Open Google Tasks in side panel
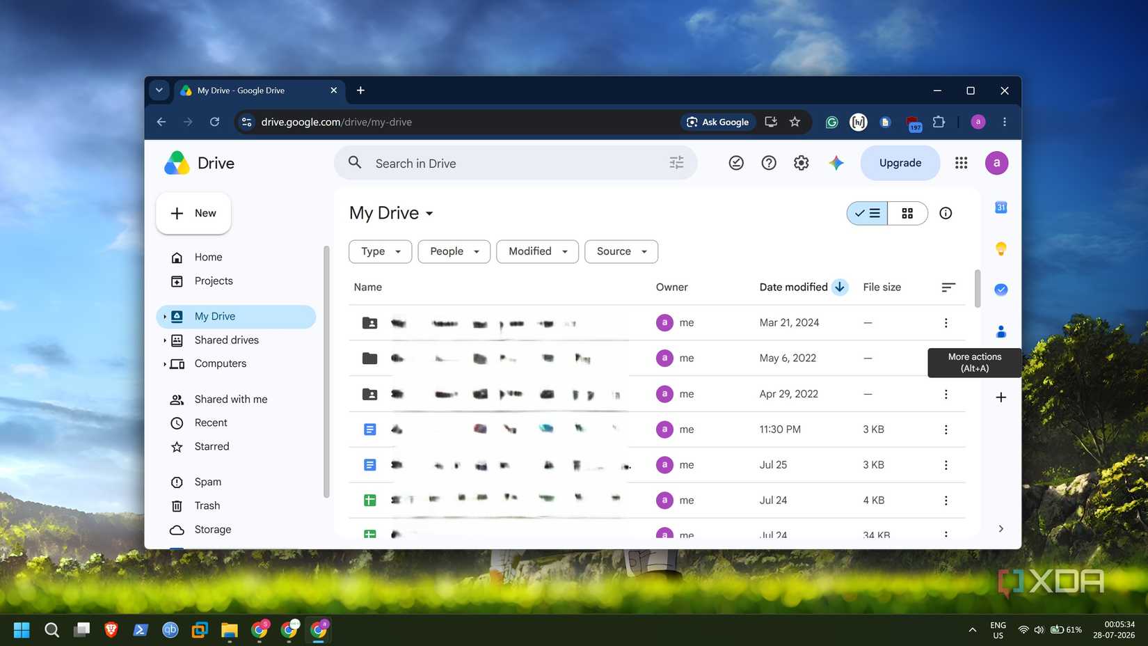Image resolution: width=1148 pixels, height=646 pixels. point(1000,290)
